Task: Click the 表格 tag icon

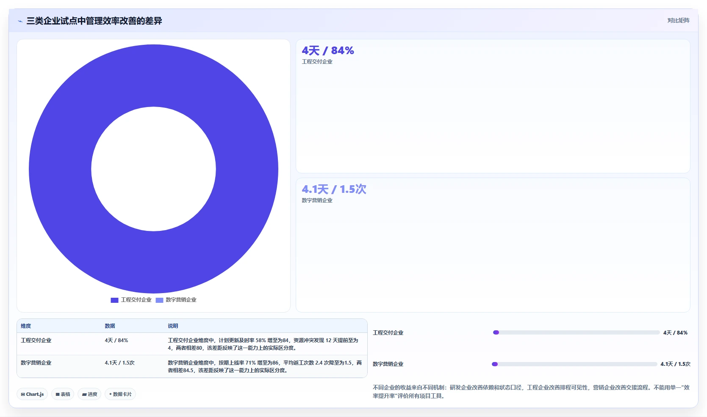Action: click(58, 394)
